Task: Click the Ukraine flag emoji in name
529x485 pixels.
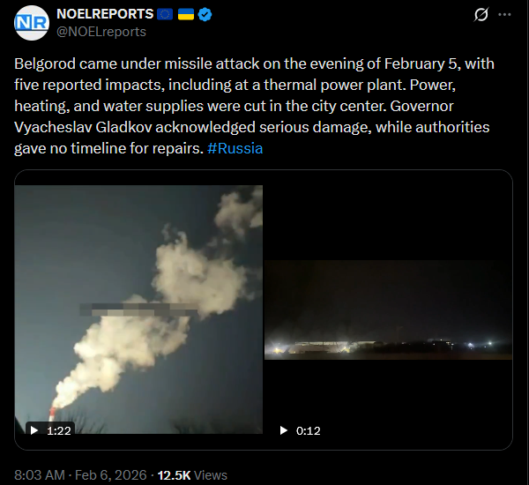Action: pyautogui.click(x=186, y=14)
